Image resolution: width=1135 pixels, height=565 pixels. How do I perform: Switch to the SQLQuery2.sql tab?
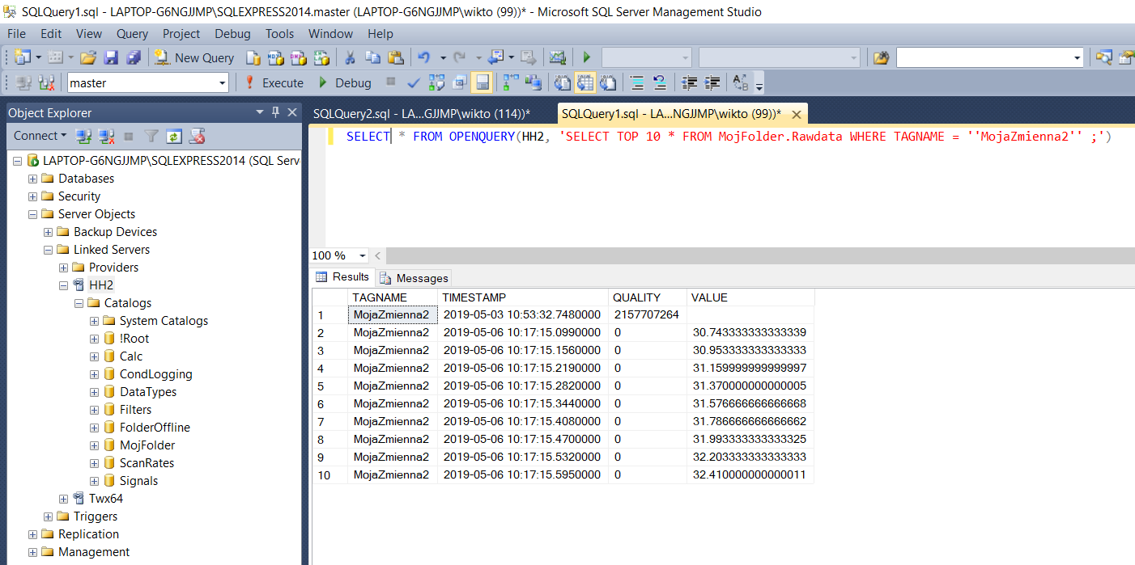click(x=421, y=114)
